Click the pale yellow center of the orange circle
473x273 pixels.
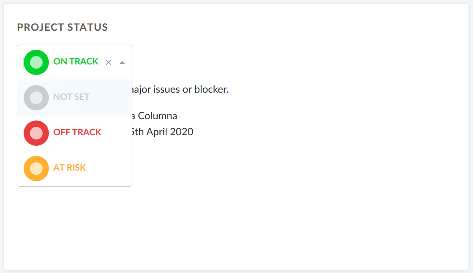(36, 168)
